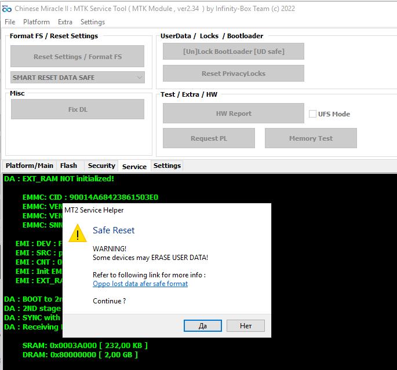Screen dimensions: 397x370
Task: Click the HW Report button
Action: (234, 113)
